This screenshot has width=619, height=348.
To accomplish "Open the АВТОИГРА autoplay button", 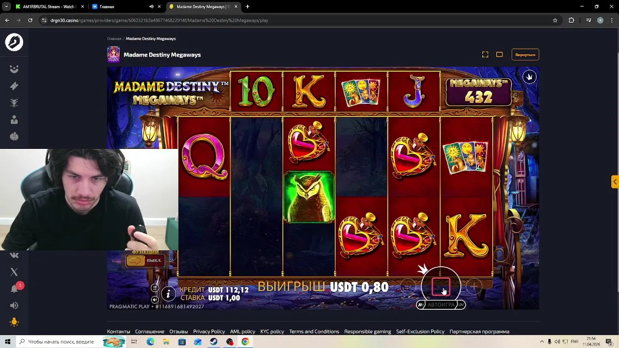I will click(x=441, y=304).
